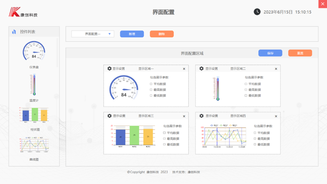Open display settings gear for 显示区域四
Viewport: 327px width, 184px height.
pos(202,116)
